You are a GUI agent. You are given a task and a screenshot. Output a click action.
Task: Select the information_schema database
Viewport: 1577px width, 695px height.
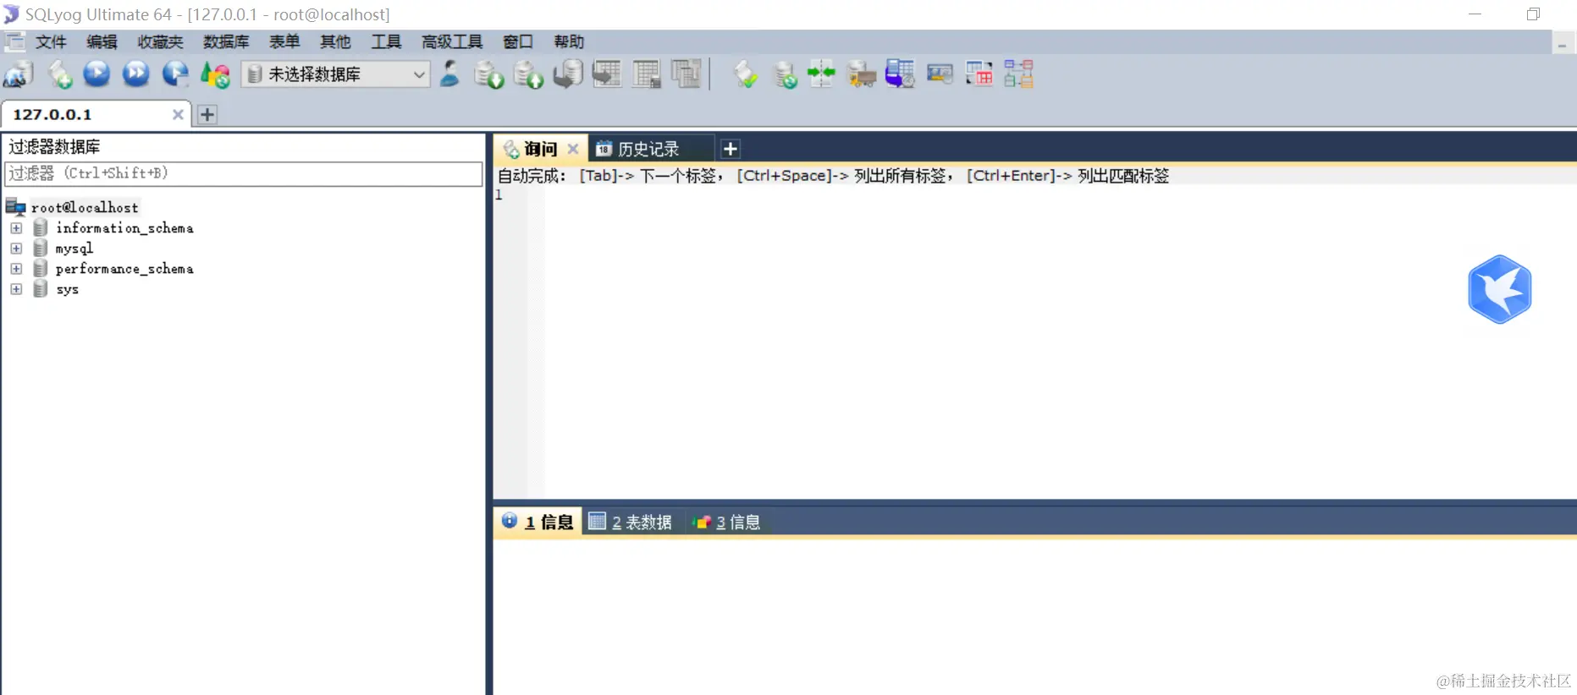[124, 228]
